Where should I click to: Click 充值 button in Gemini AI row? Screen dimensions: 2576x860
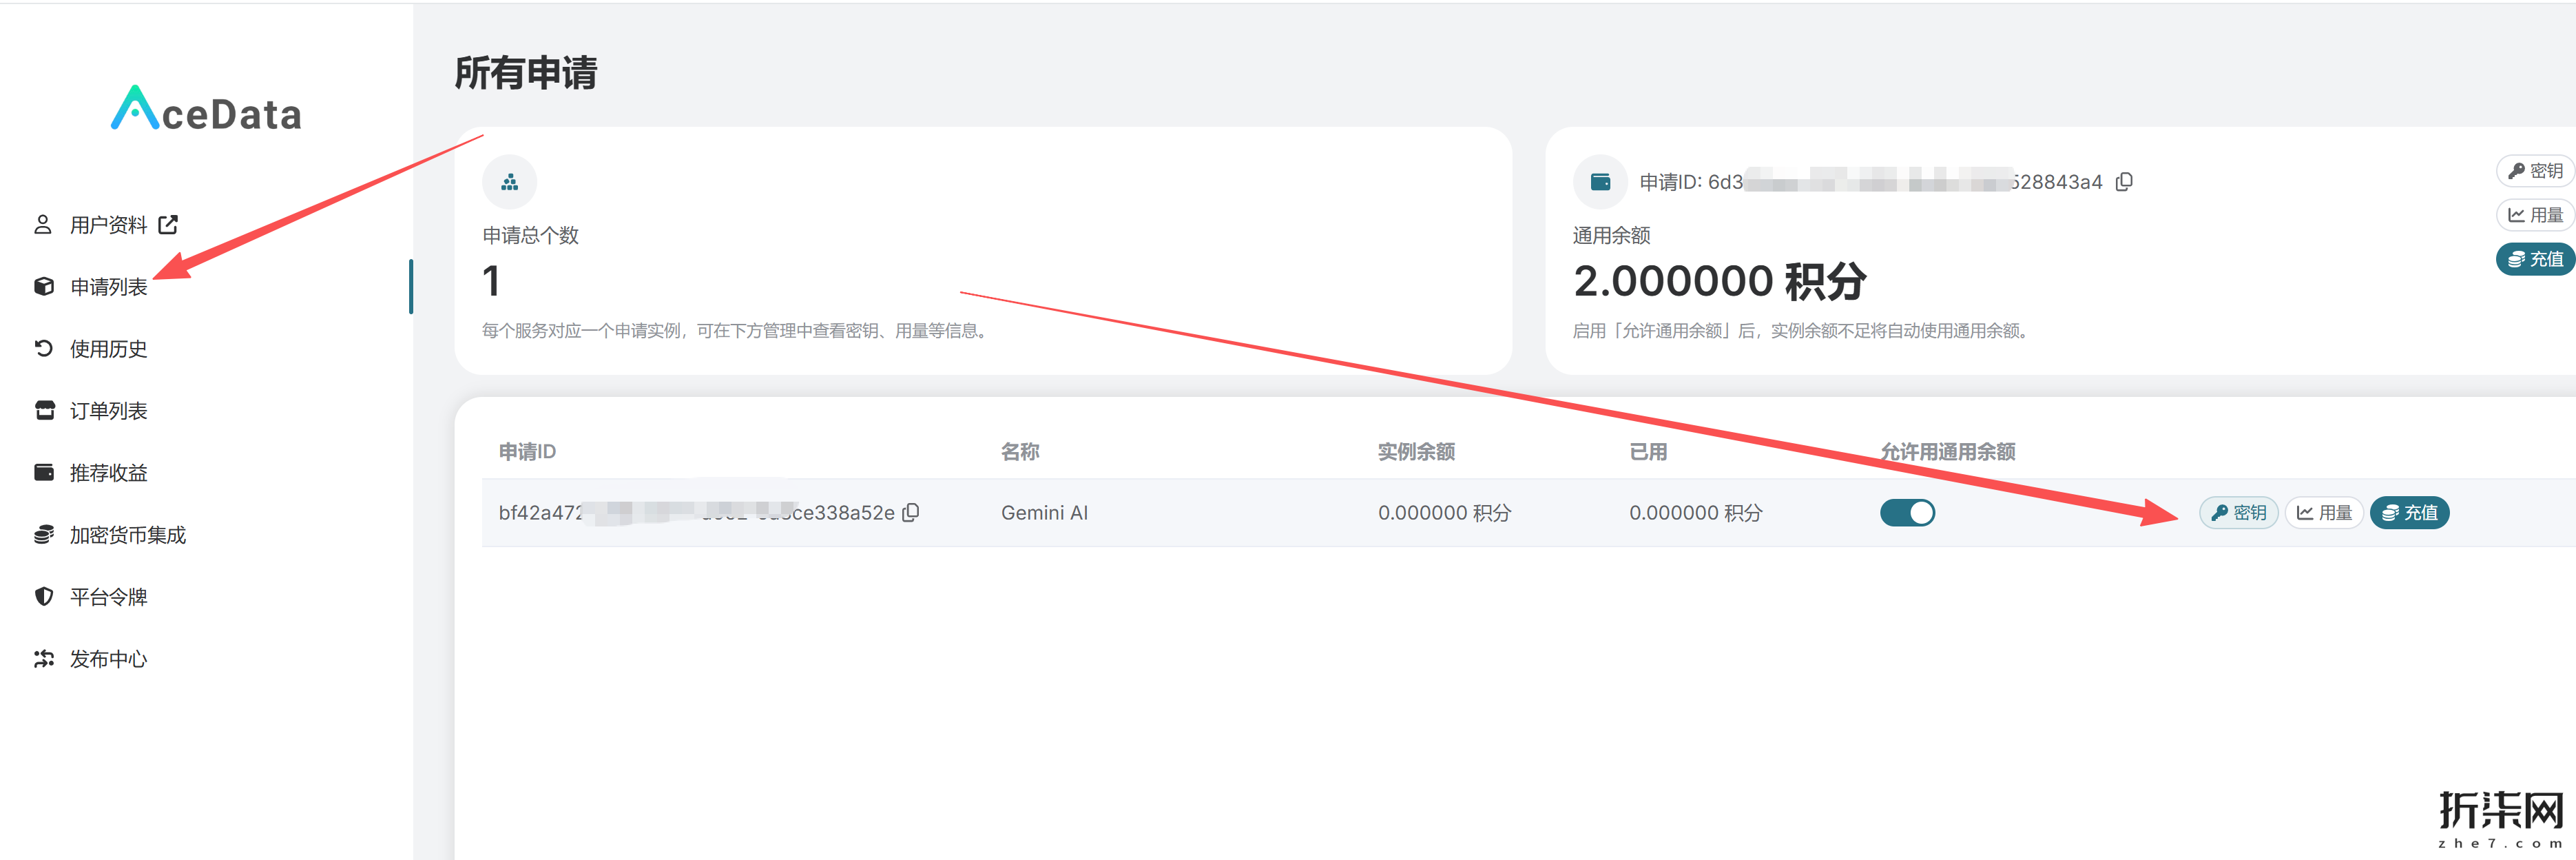coord(2409,513)
